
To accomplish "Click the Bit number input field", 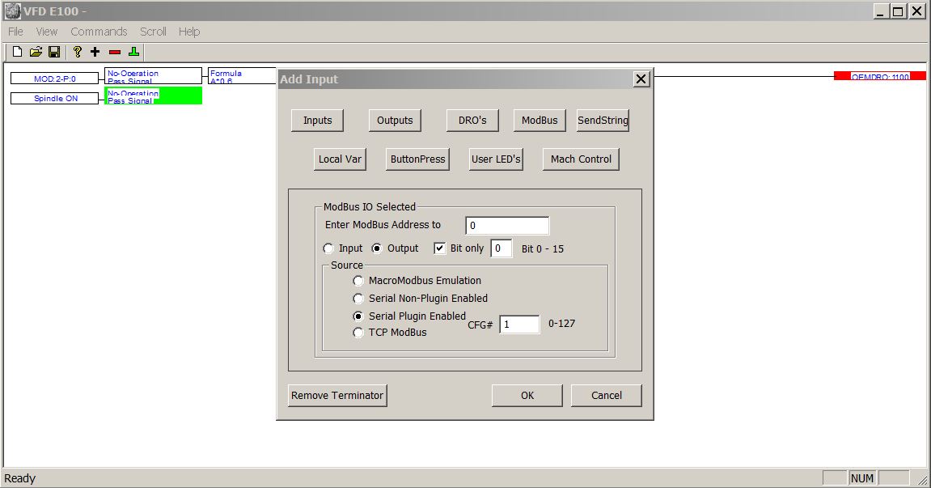I will (501, 248).
